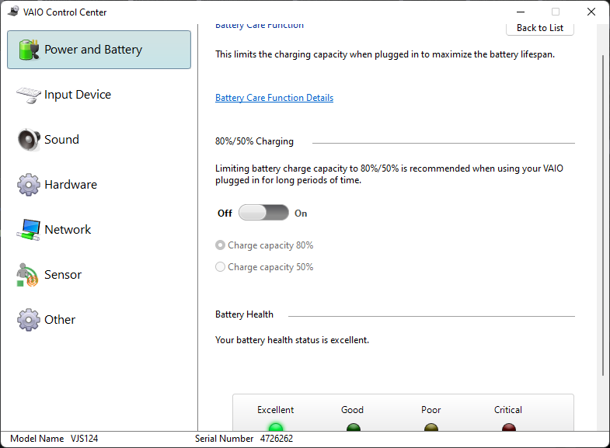610x448 pixels.
Task: Minimize the VAIO Control Center window
Action: click(x=521, y=12)
